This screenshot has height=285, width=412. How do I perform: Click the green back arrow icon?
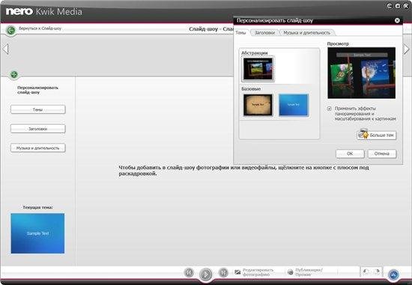[x=10, y=30]
